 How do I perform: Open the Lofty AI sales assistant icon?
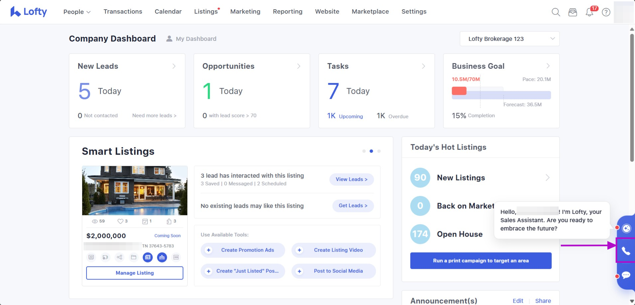tap(626, 228)
